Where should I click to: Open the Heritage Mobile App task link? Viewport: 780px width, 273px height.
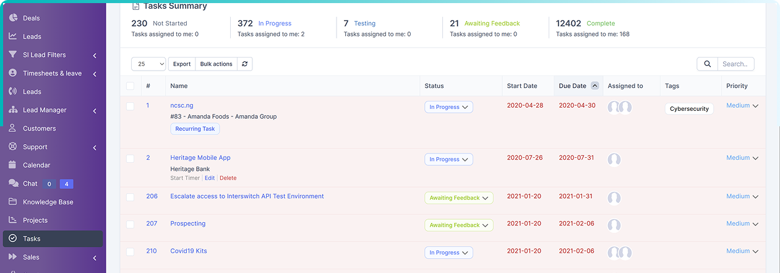pos(200,158)
